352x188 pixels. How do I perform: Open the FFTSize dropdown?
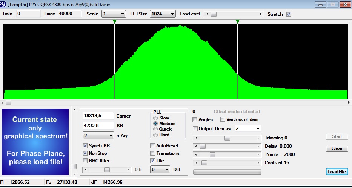point(163,14)
